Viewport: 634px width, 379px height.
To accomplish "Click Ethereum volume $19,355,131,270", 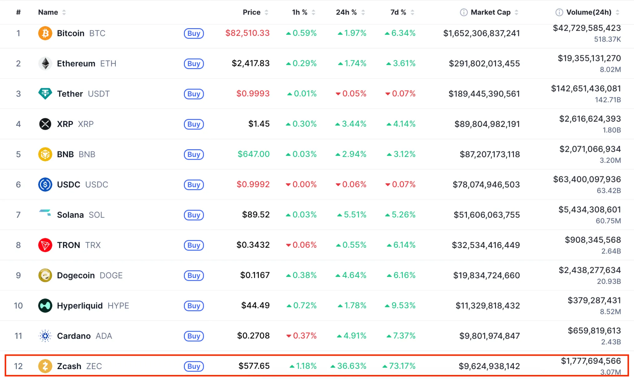I will click(589, 58).
